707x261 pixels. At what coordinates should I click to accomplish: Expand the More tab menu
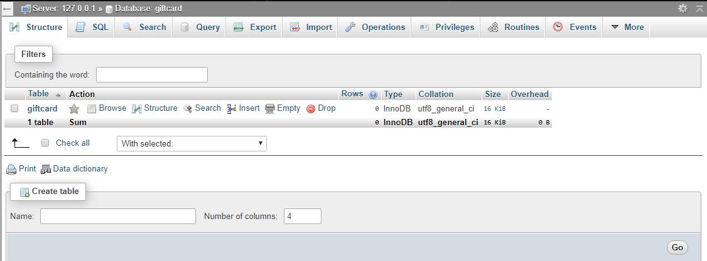[627, 27]
